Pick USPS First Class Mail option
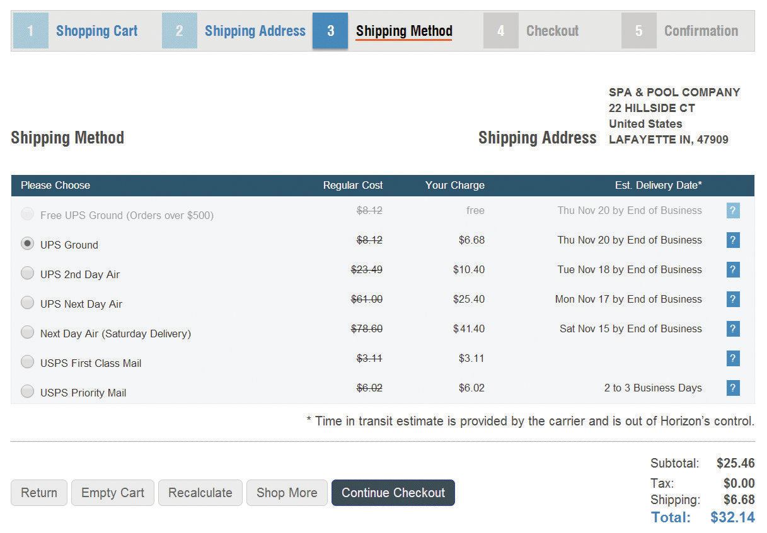Screen dimensions: 767x533 [27, 362]
